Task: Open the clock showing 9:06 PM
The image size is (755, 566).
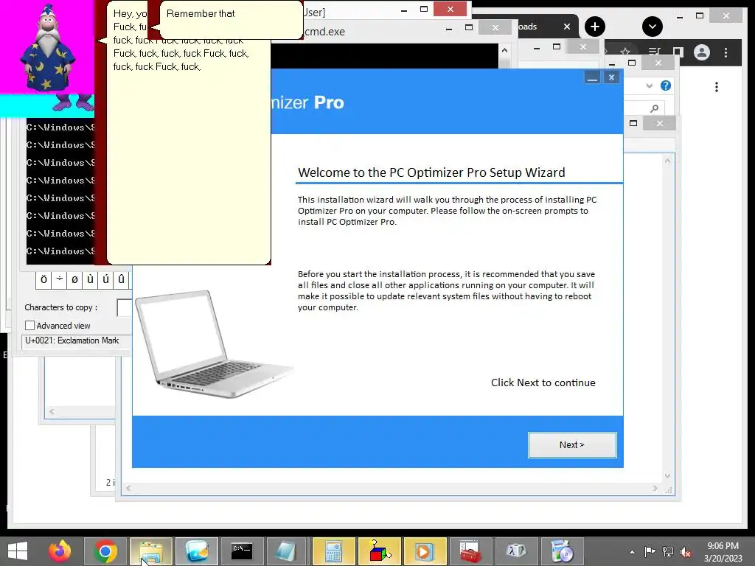Action: [x=723, y=551]
